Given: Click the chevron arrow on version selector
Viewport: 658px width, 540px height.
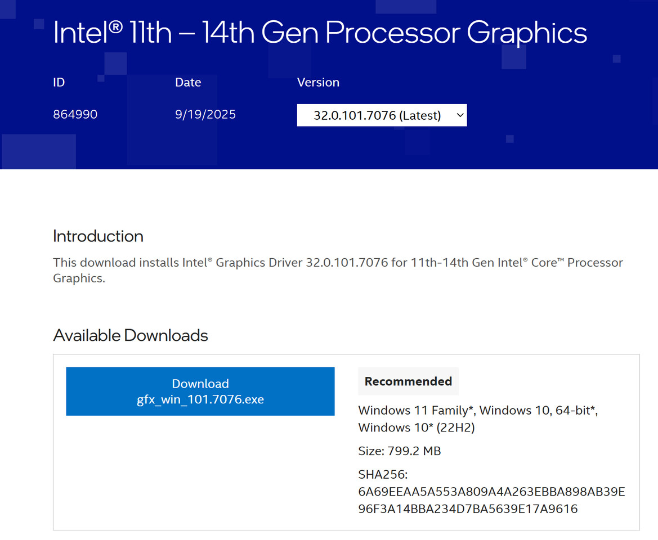Looking at the screenshot, I should click(460, 115).
